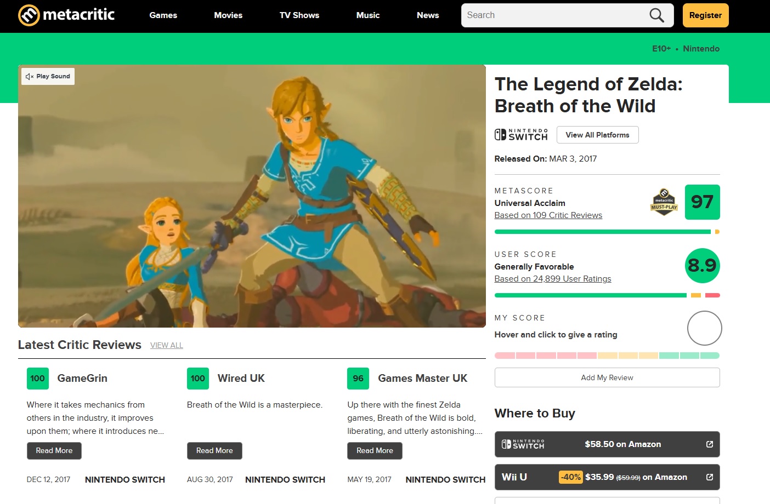Click the E10+ rating text
This screenshot has height=504, width=770.
661,49
